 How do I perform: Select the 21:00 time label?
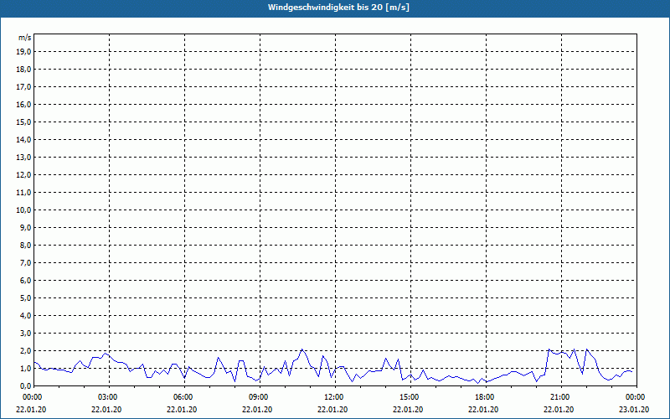coord(561,397)
